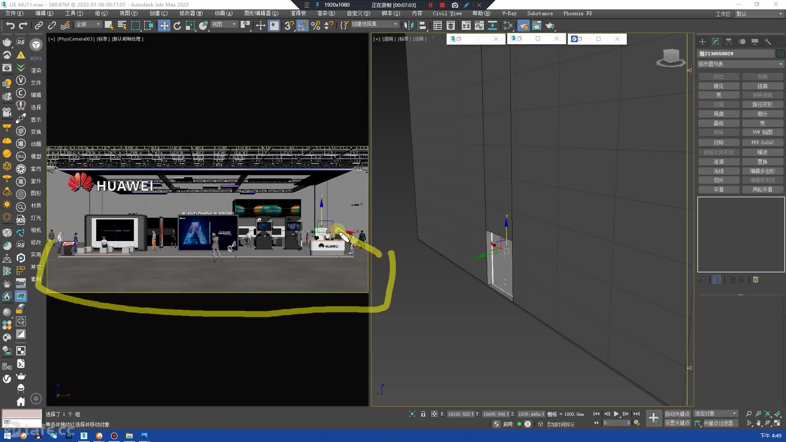
Task: Toggle the Selection Lock padlock
Action: click(x=423, y=414)
